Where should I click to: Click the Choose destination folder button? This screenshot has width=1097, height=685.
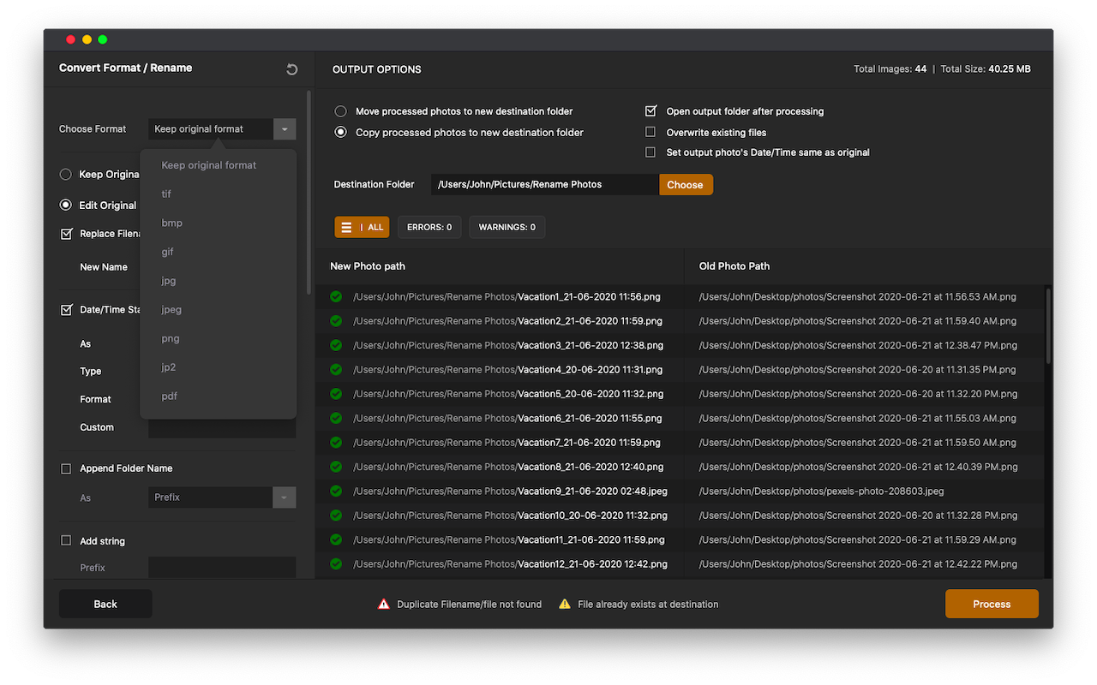pos(686,184)
